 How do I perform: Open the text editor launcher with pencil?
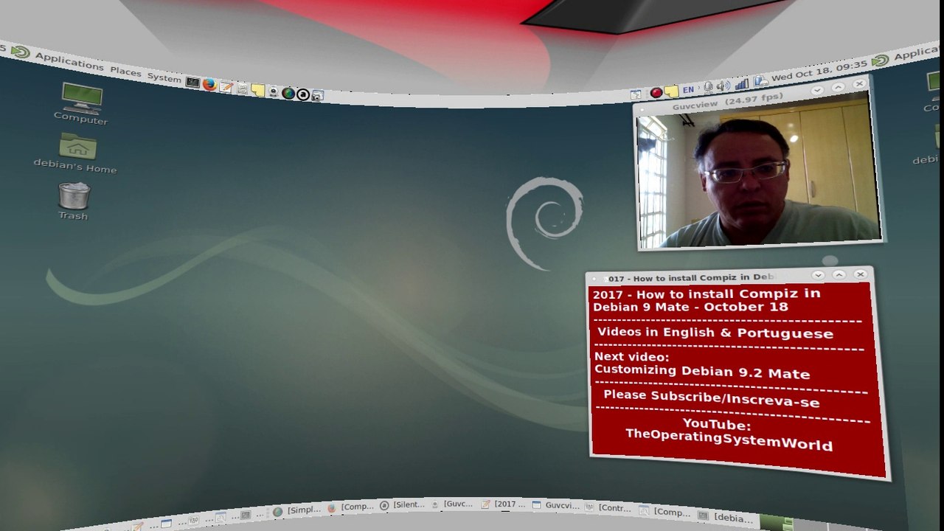[226, 86]
